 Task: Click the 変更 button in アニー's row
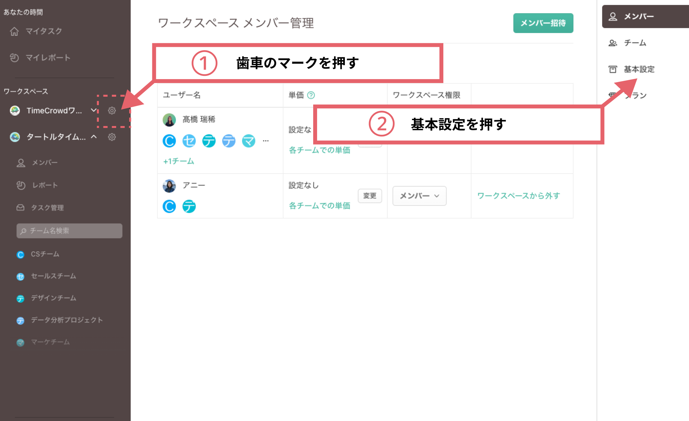click(370, 196)
